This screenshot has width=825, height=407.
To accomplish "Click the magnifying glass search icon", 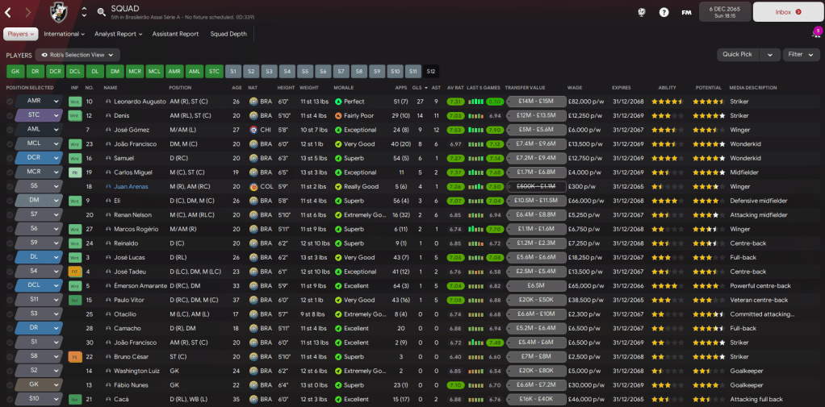I will 101,12.
